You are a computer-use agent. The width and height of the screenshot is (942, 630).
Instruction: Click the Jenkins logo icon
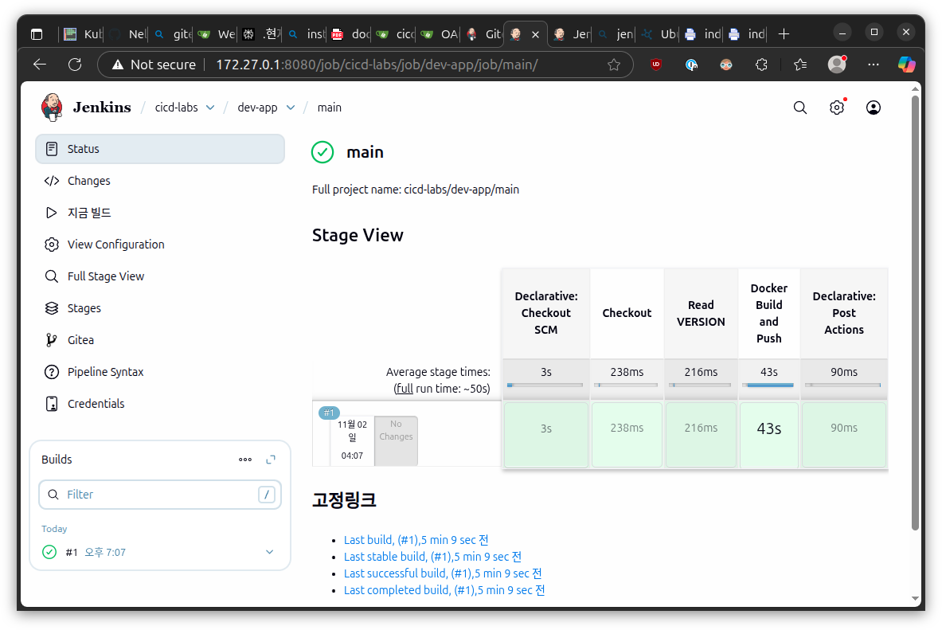(52, 108)
